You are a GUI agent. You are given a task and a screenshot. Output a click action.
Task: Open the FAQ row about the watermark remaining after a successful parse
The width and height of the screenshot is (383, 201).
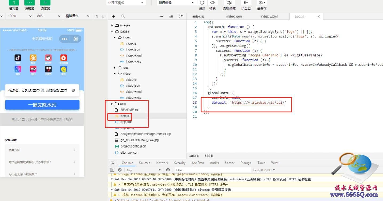(x=42, y=162)
